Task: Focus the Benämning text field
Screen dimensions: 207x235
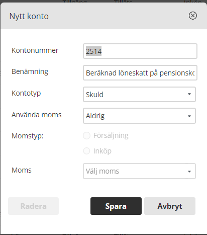Action: [x=140, y=73]
